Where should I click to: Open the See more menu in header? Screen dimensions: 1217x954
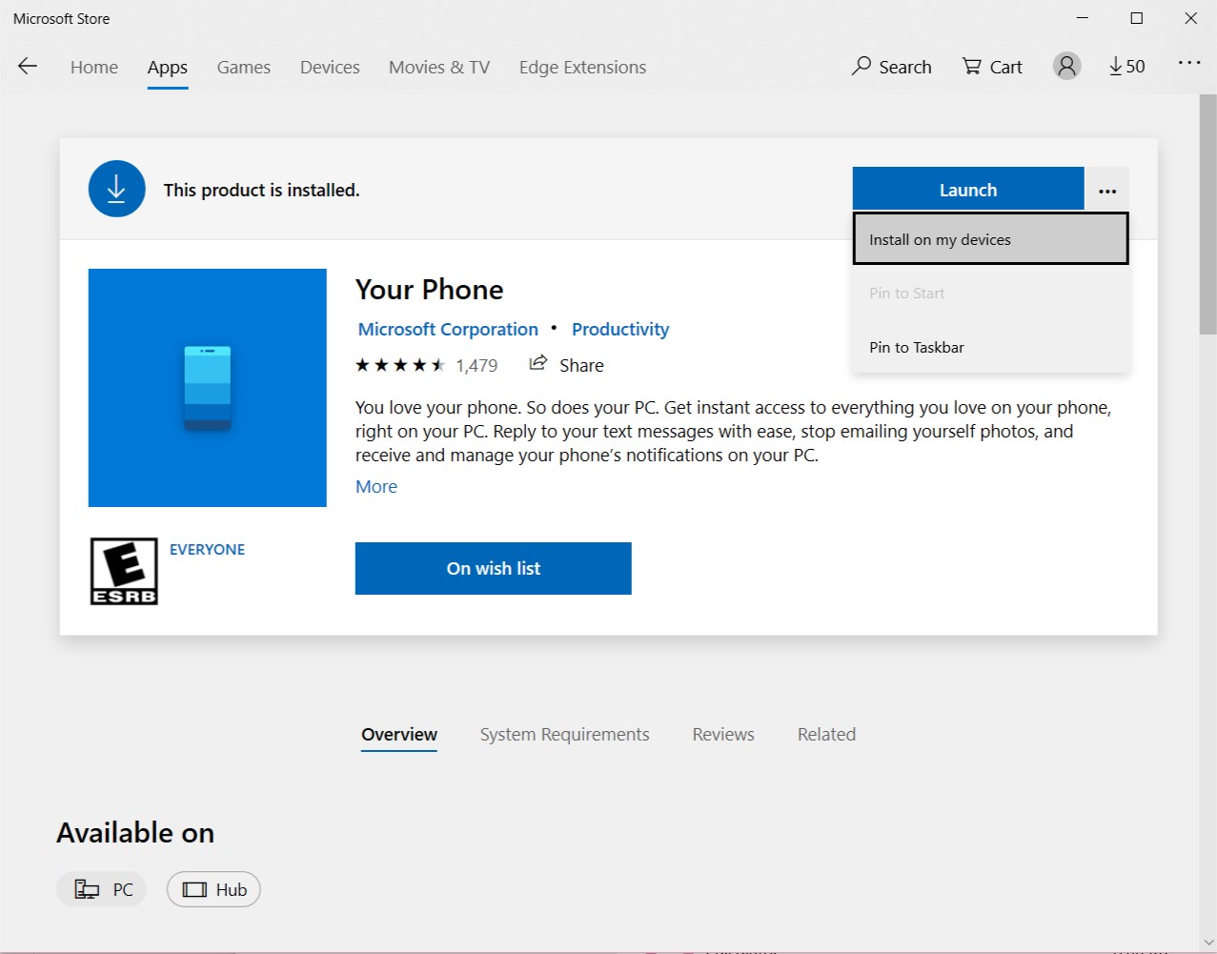(1189, 63)
